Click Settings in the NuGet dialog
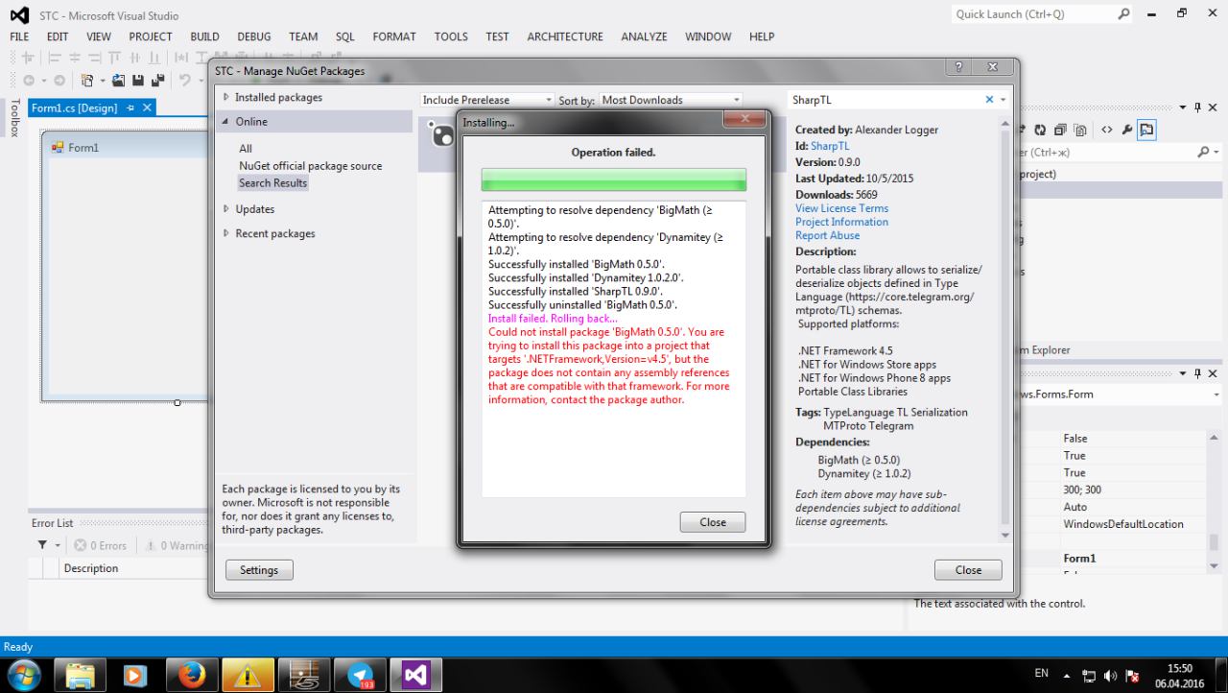Viewport: 1228px width, 693px height. [x=259, y=570]
